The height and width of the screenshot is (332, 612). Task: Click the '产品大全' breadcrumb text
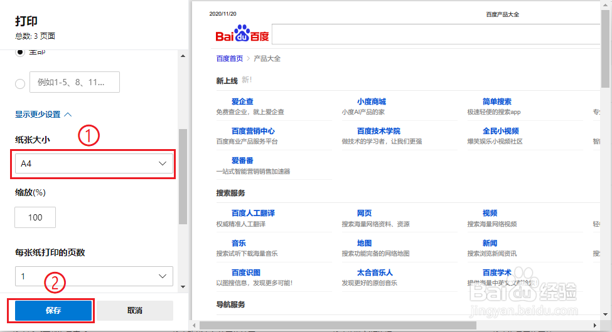pyautogui.click(x=267, y=58)
